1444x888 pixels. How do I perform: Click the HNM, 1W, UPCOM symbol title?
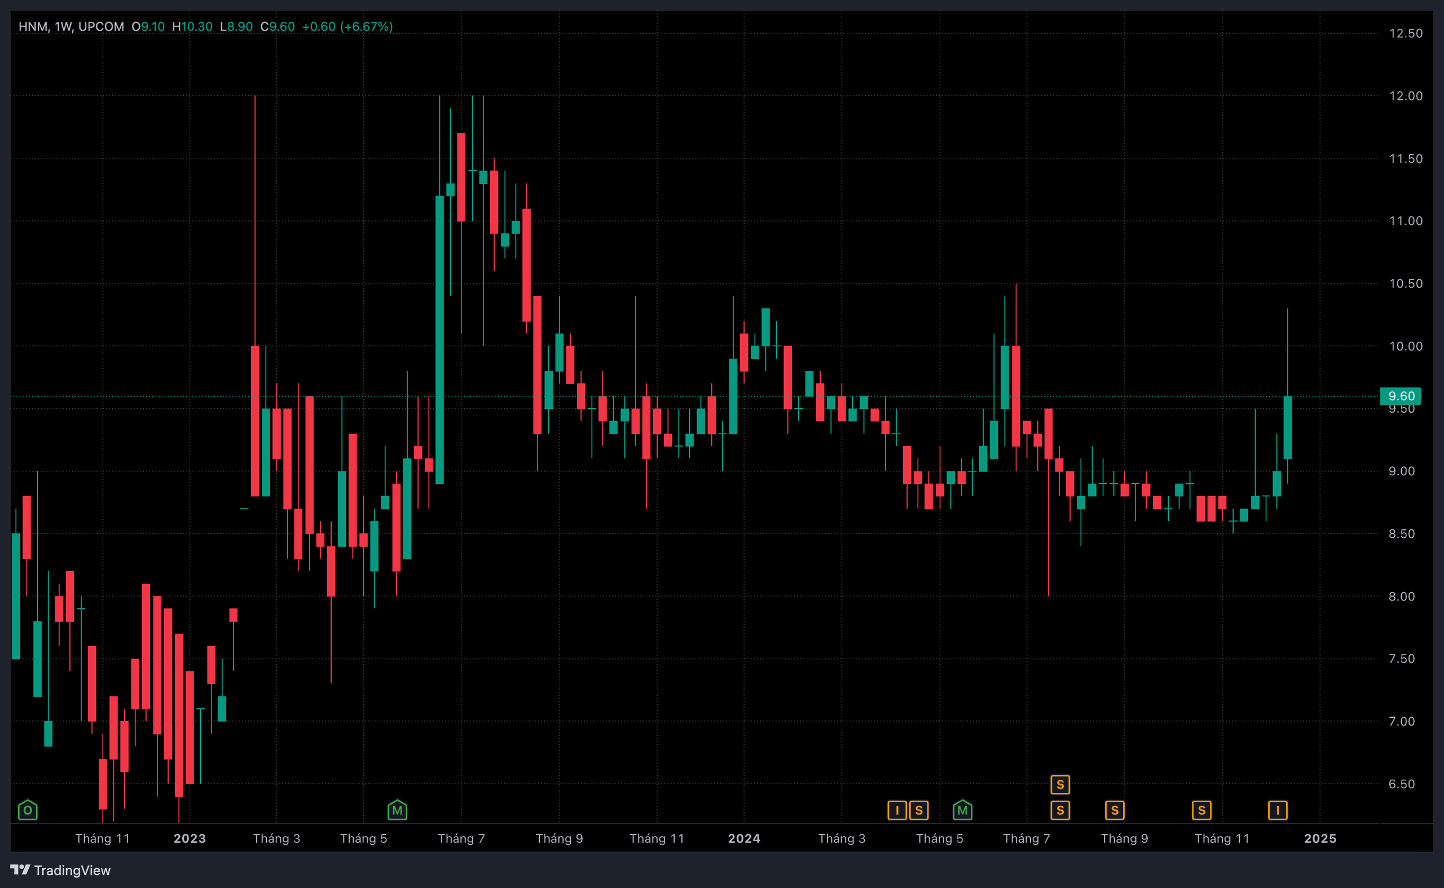71,26
